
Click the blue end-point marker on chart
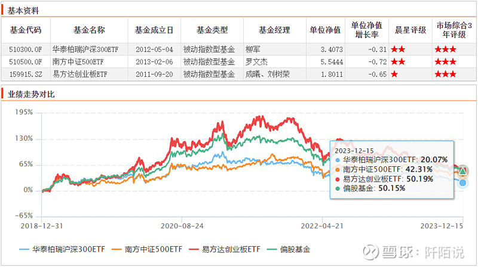462,183
